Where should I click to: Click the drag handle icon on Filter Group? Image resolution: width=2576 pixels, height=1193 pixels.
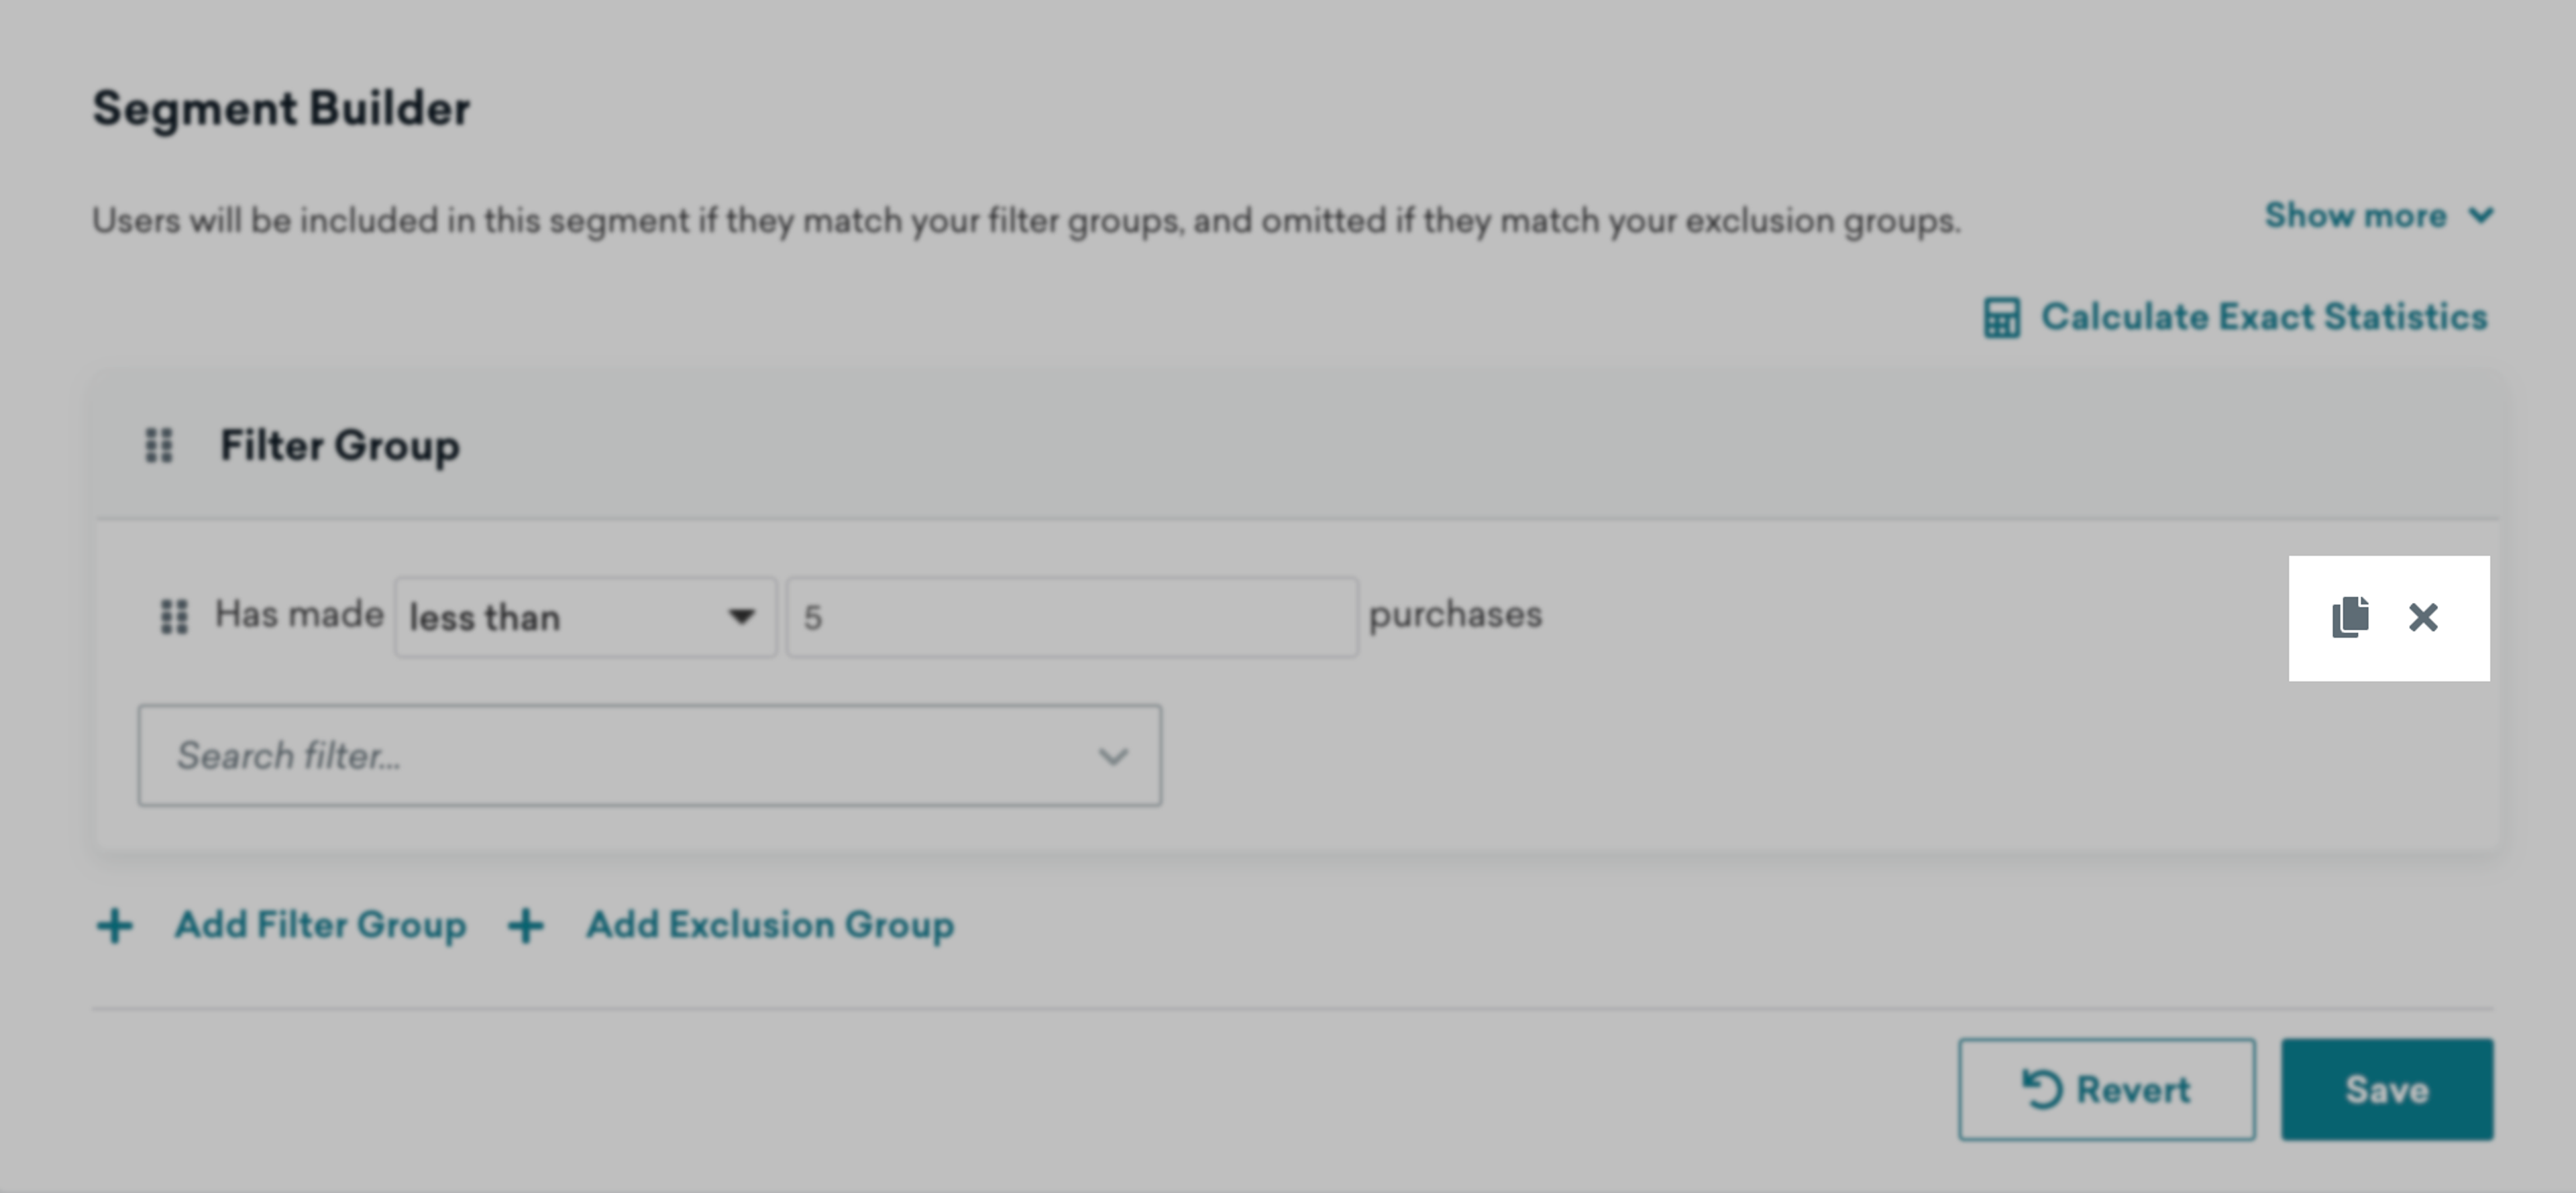pyautogui.click(x=161, y=445)
